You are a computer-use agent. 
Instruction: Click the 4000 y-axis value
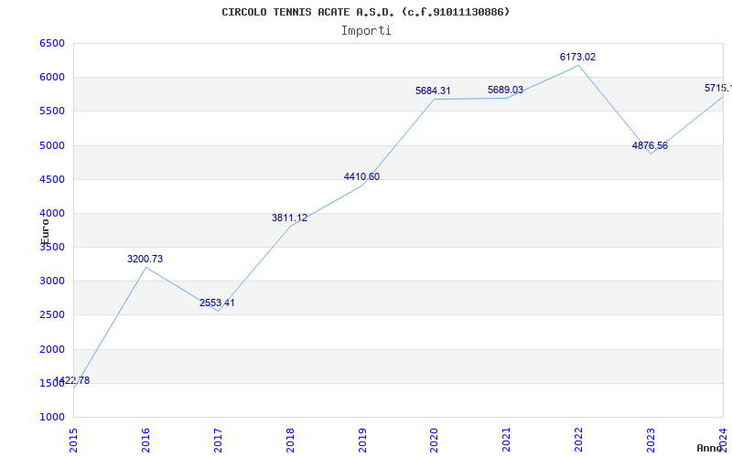52,213
